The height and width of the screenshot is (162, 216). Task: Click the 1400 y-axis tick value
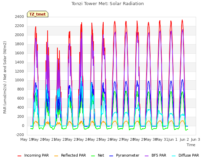20,62
